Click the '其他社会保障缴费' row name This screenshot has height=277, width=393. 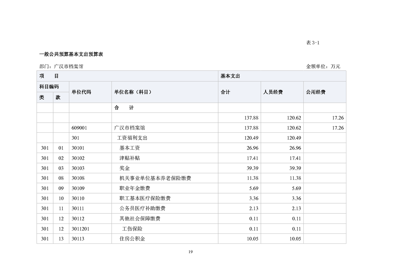pos(140,219)
